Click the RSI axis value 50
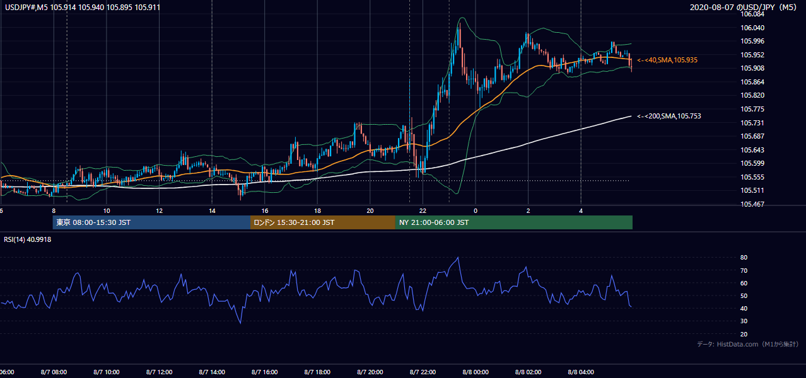This screenshot has height=378, width=806. click(744, 295)
